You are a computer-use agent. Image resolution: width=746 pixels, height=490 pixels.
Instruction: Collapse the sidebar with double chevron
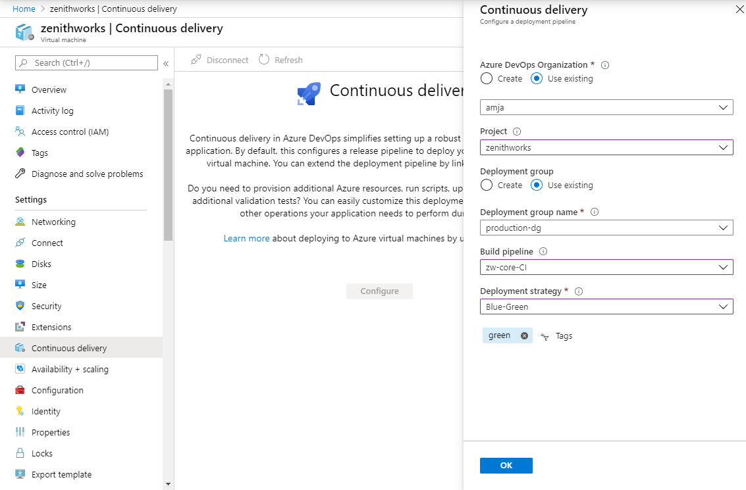pyautogui.click(x=166, y=63)
